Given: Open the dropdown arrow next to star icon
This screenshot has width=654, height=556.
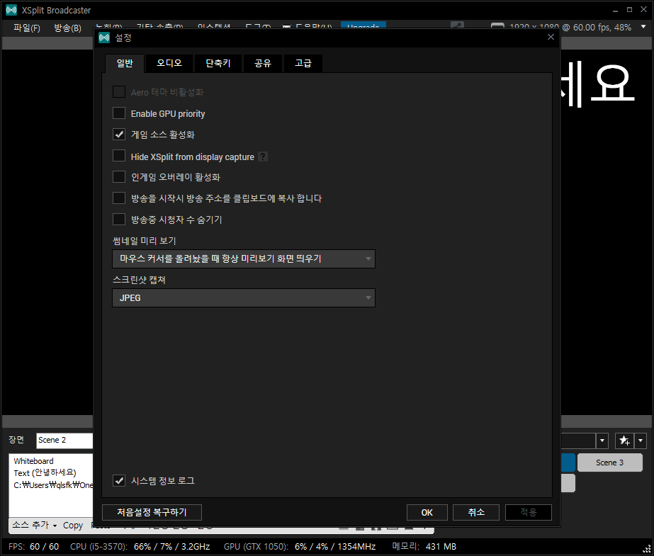Looking at the screenshot, I should click(641, 441).
